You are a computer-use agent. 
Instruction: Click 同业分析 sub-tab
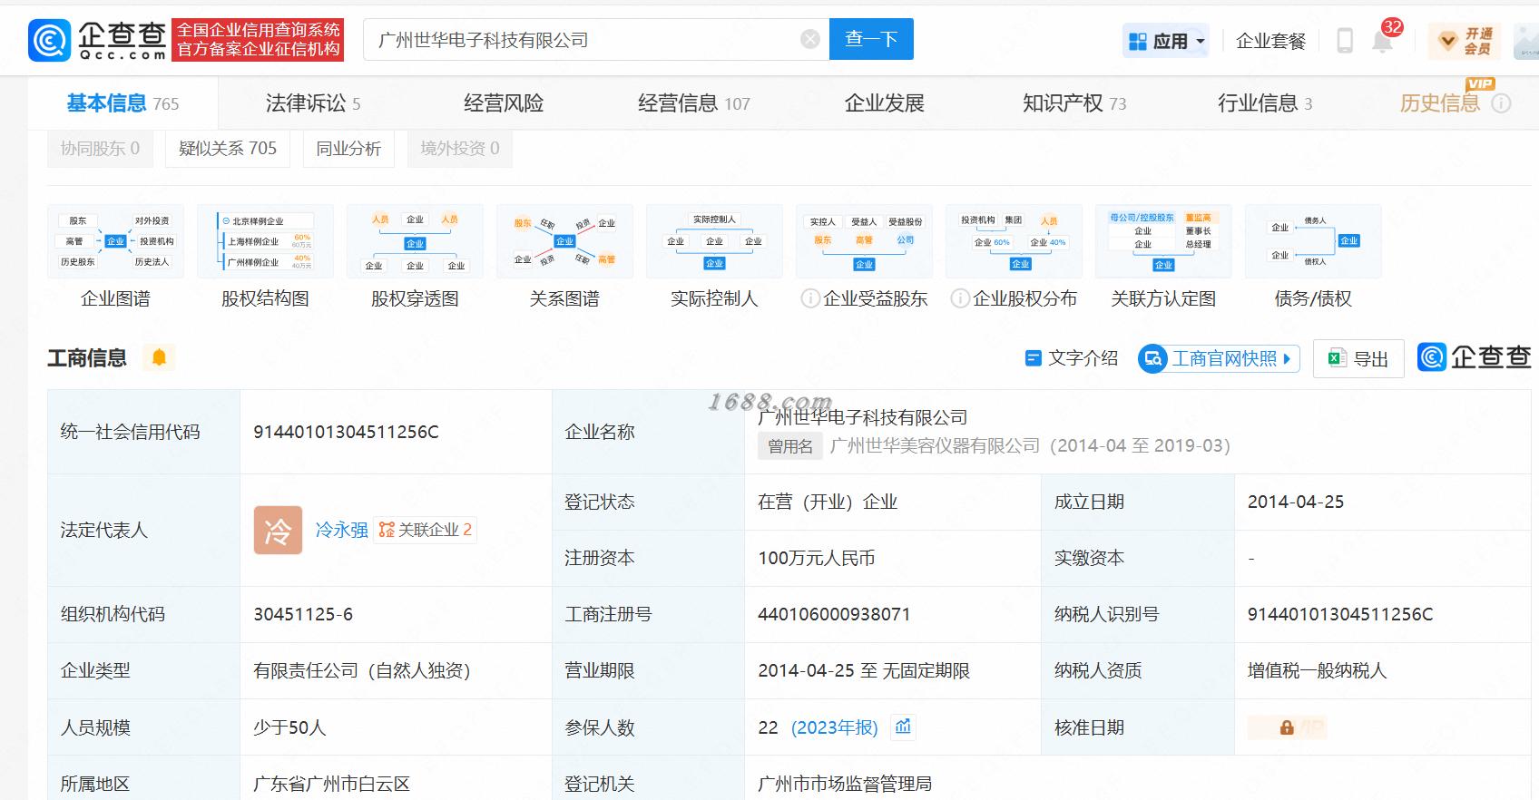pos(348,149)
